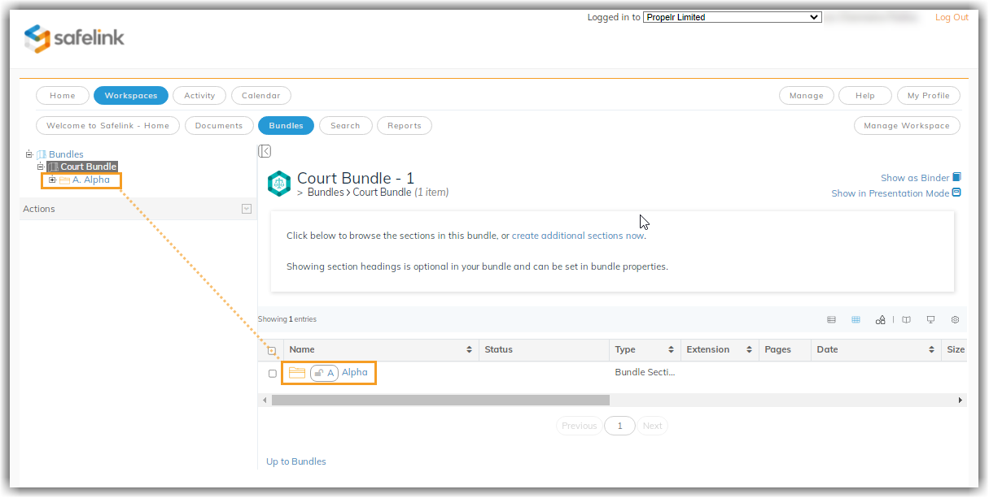The height and width of the screenshot is (498, 989).
Task: Expand the A. Alpha tree node
Action: (x=52, y=180)
